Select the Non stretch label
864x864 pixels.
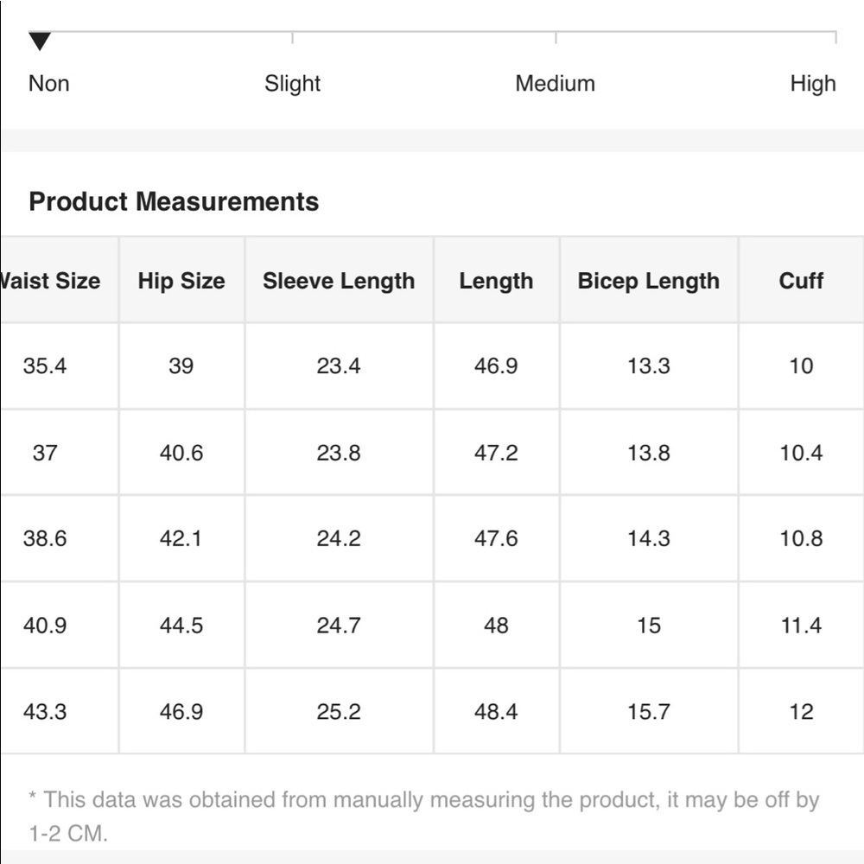(x=48, y=84)
